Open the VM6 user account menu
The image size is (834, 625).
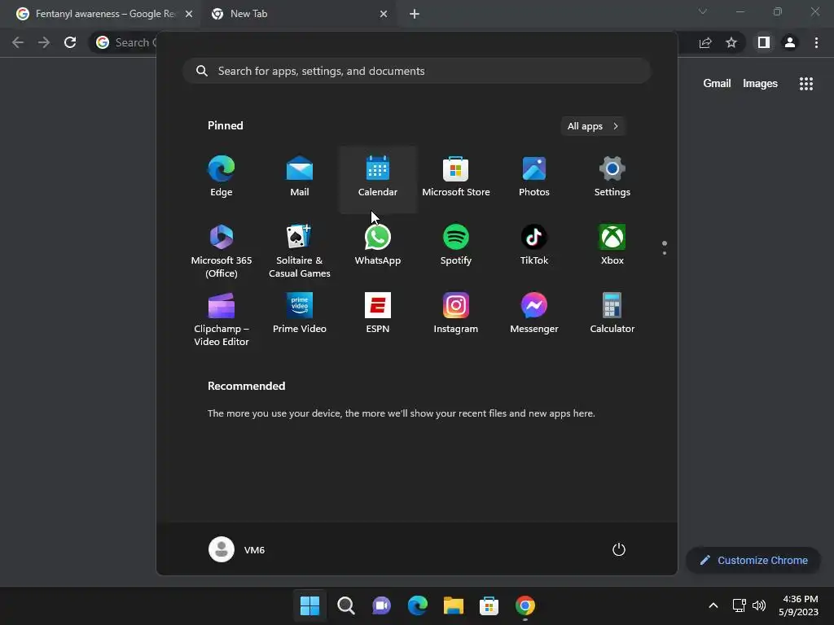coord(237,549)
